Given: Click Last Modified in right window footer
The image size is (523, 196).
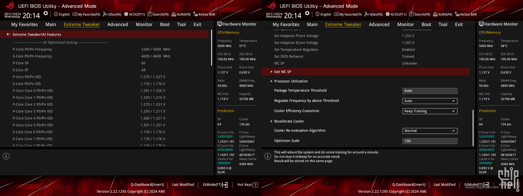Looking at the screenshot, I should pos(445,185).
